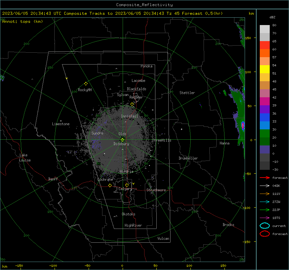Click the Olds city label
This screenshot has height=270, width=289.
coord(122,134)
